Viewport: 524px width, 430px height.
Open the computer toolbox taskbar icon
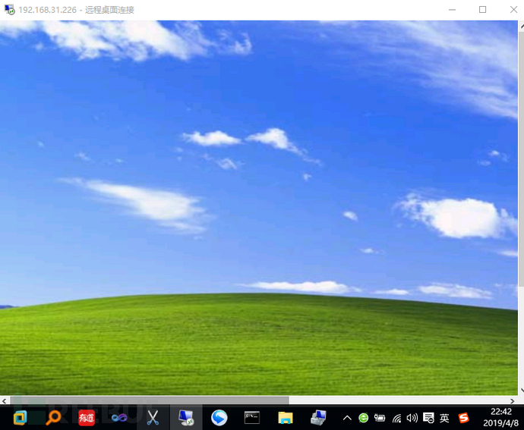click(318, 418)
